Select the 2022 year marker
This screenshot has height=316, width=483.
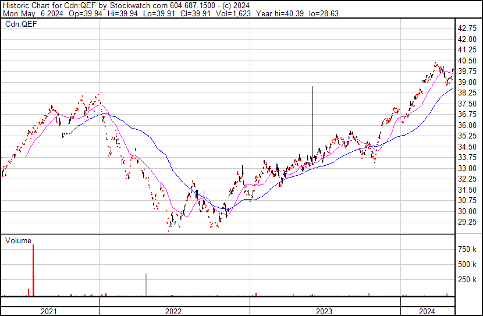pyautogui.click(x=173, y=311)
